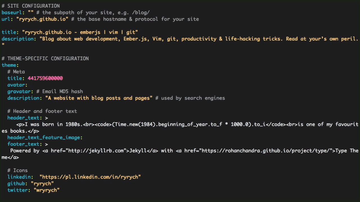Click the twitter value "wryrych"
The height and width of the screenshot is (202, 360).
(x=46, y=190)
